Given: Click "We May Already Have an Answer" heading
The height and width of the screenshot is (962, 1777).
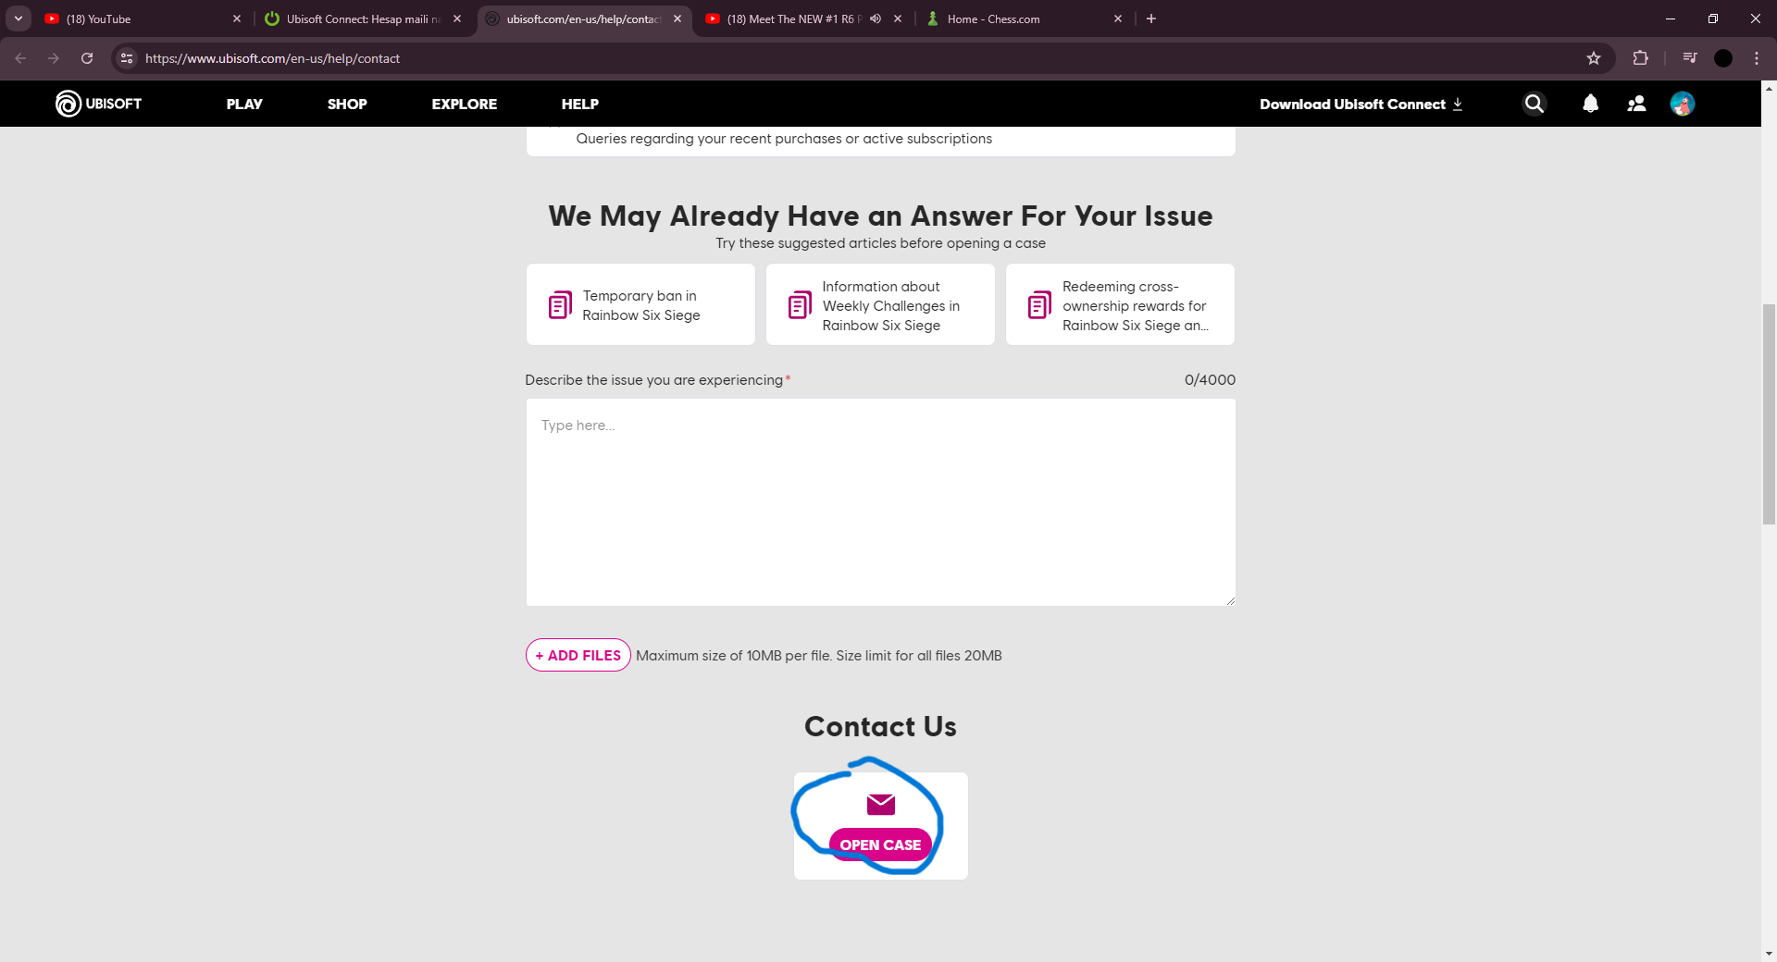Looking at the screenshot, I should (x=880, y=216).
